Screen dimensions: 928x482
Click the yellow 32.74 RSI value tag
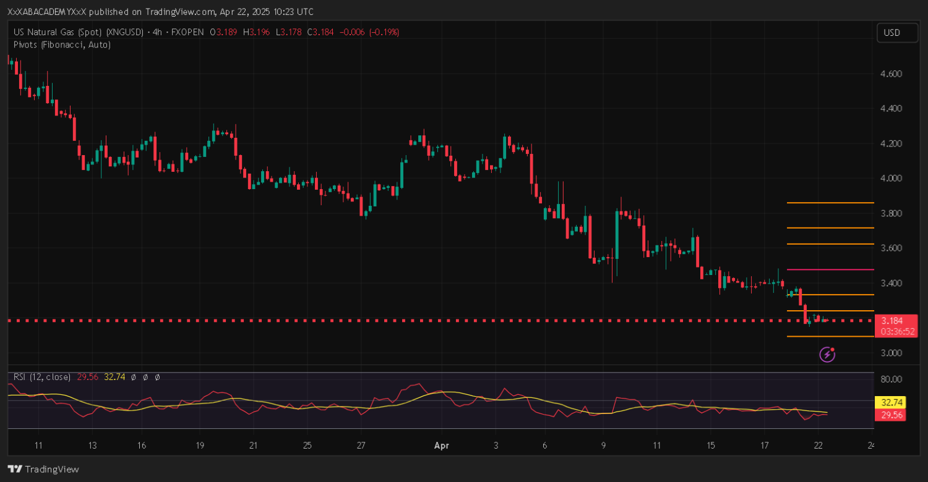pos(891,401)
